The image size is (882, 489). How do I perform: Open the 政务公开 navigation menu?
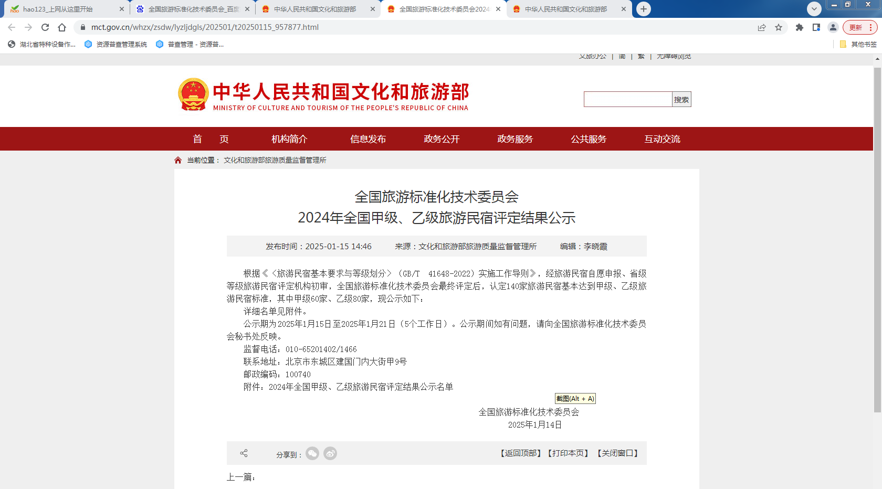tap(442, 139)
